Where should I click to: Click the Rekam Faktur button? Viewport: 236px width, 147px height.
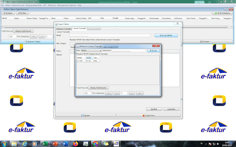point(32,42)
